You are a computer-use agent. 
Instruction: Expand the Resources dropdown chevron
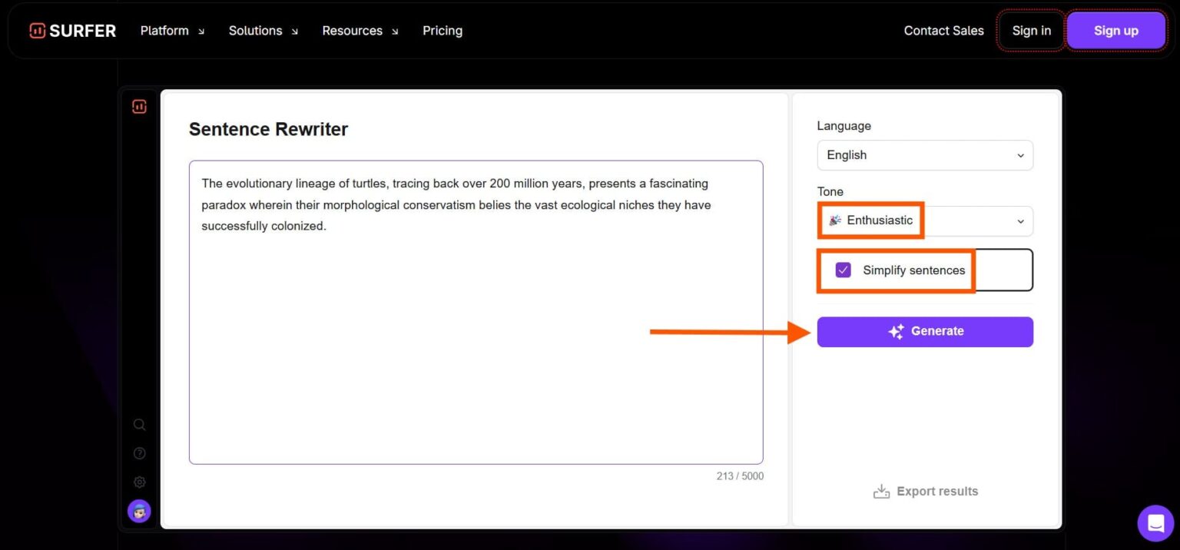tap(395, 31)
